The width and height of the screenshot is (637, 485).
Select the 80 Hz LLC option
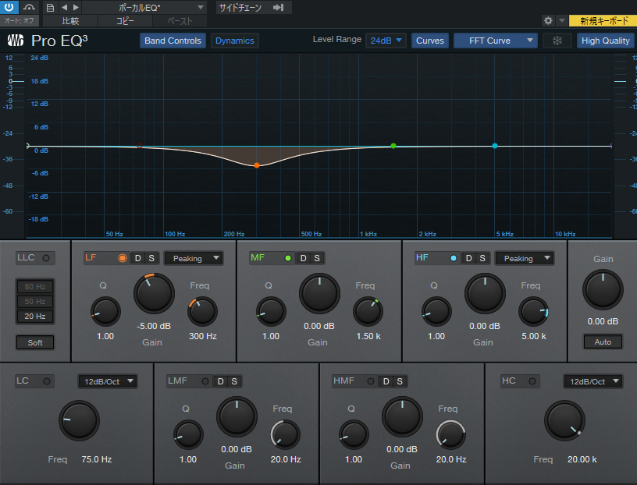click(x=35, y=286)
